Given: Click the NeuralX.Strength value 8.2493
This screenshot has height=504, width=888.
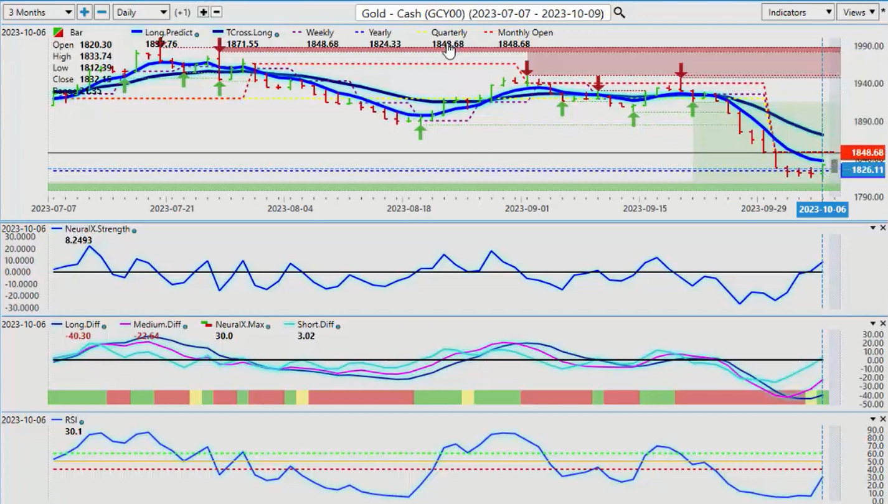Looking at the screenshot, I should click(78, 240).
